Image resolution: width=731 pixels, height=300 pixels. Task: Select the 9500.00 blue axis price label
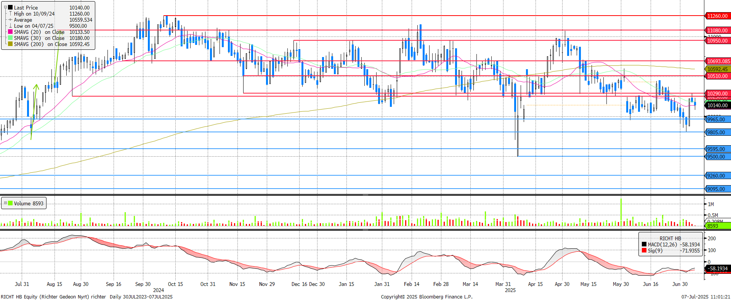[x=717, y=157]
